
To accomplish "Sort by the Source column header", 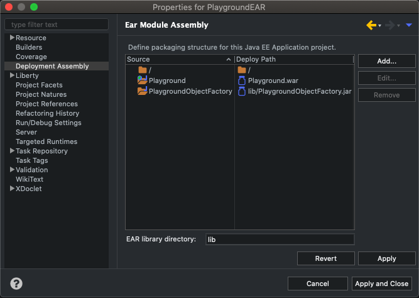I will [180, 59].
